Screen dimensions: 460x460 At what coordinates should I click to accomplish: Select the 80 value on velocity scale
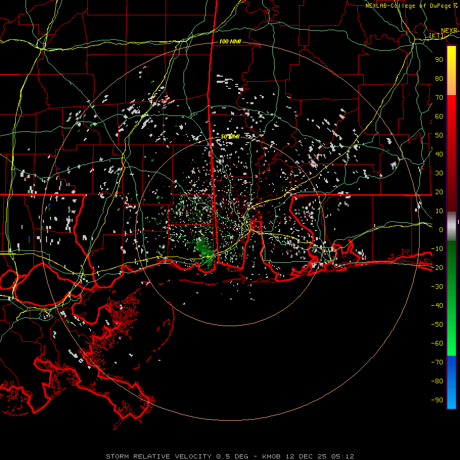(439, 78)
